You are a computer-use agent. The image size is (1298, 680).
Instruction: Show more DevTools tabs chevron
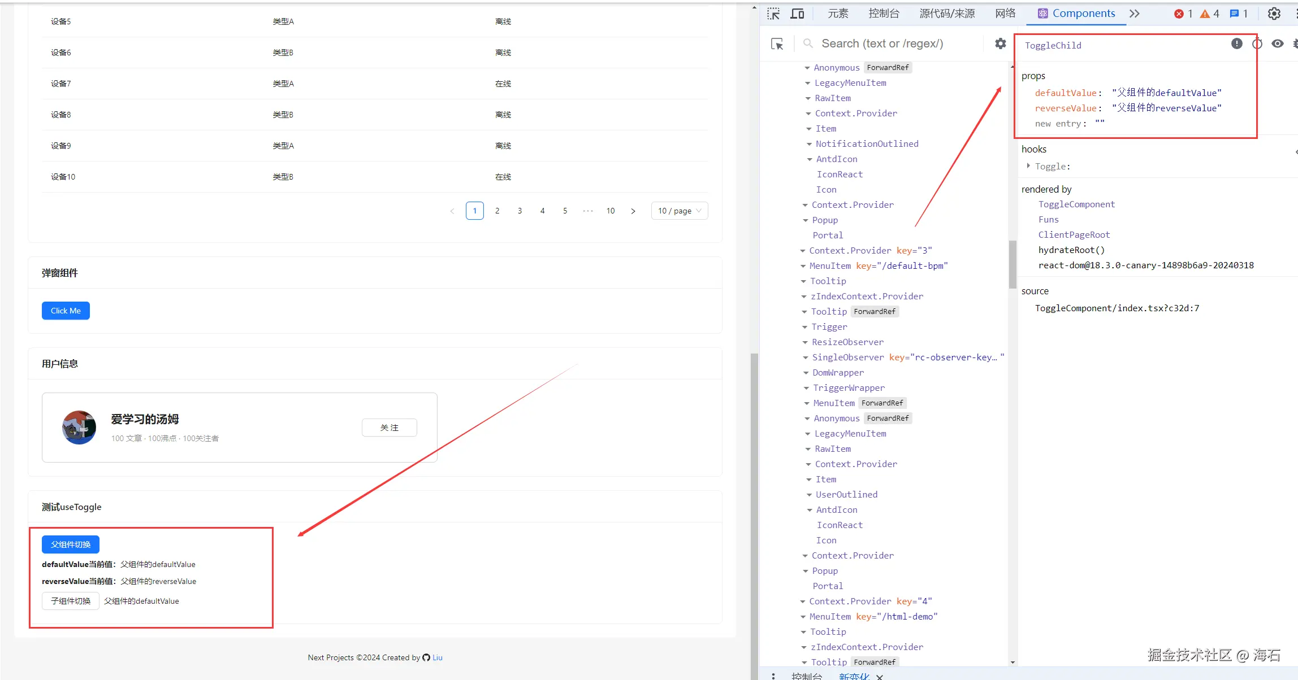point(1134,14)
